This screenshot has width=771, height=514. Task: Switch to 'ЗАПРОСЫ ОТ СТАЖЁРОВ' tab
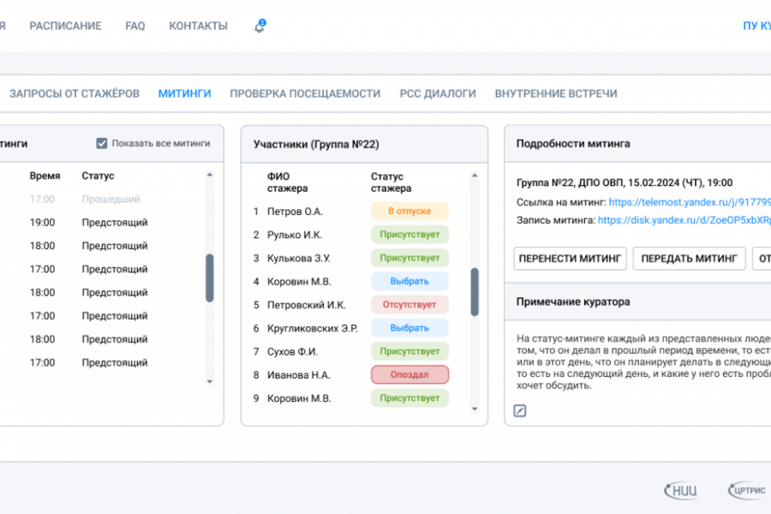point(74,93)
